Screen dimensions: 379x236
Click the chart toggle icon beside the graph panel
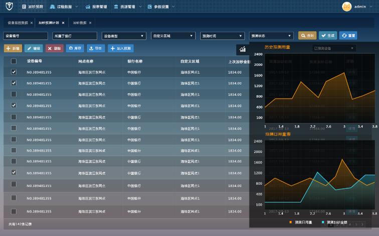tap(243, 49)
